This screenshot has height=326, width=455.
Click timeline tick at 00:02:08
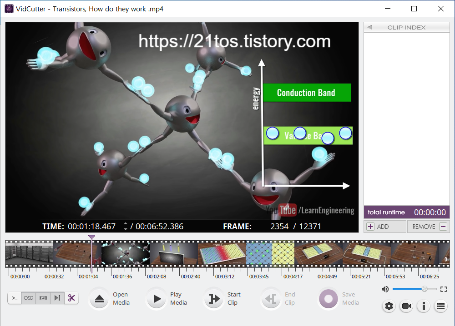[157, 277]
